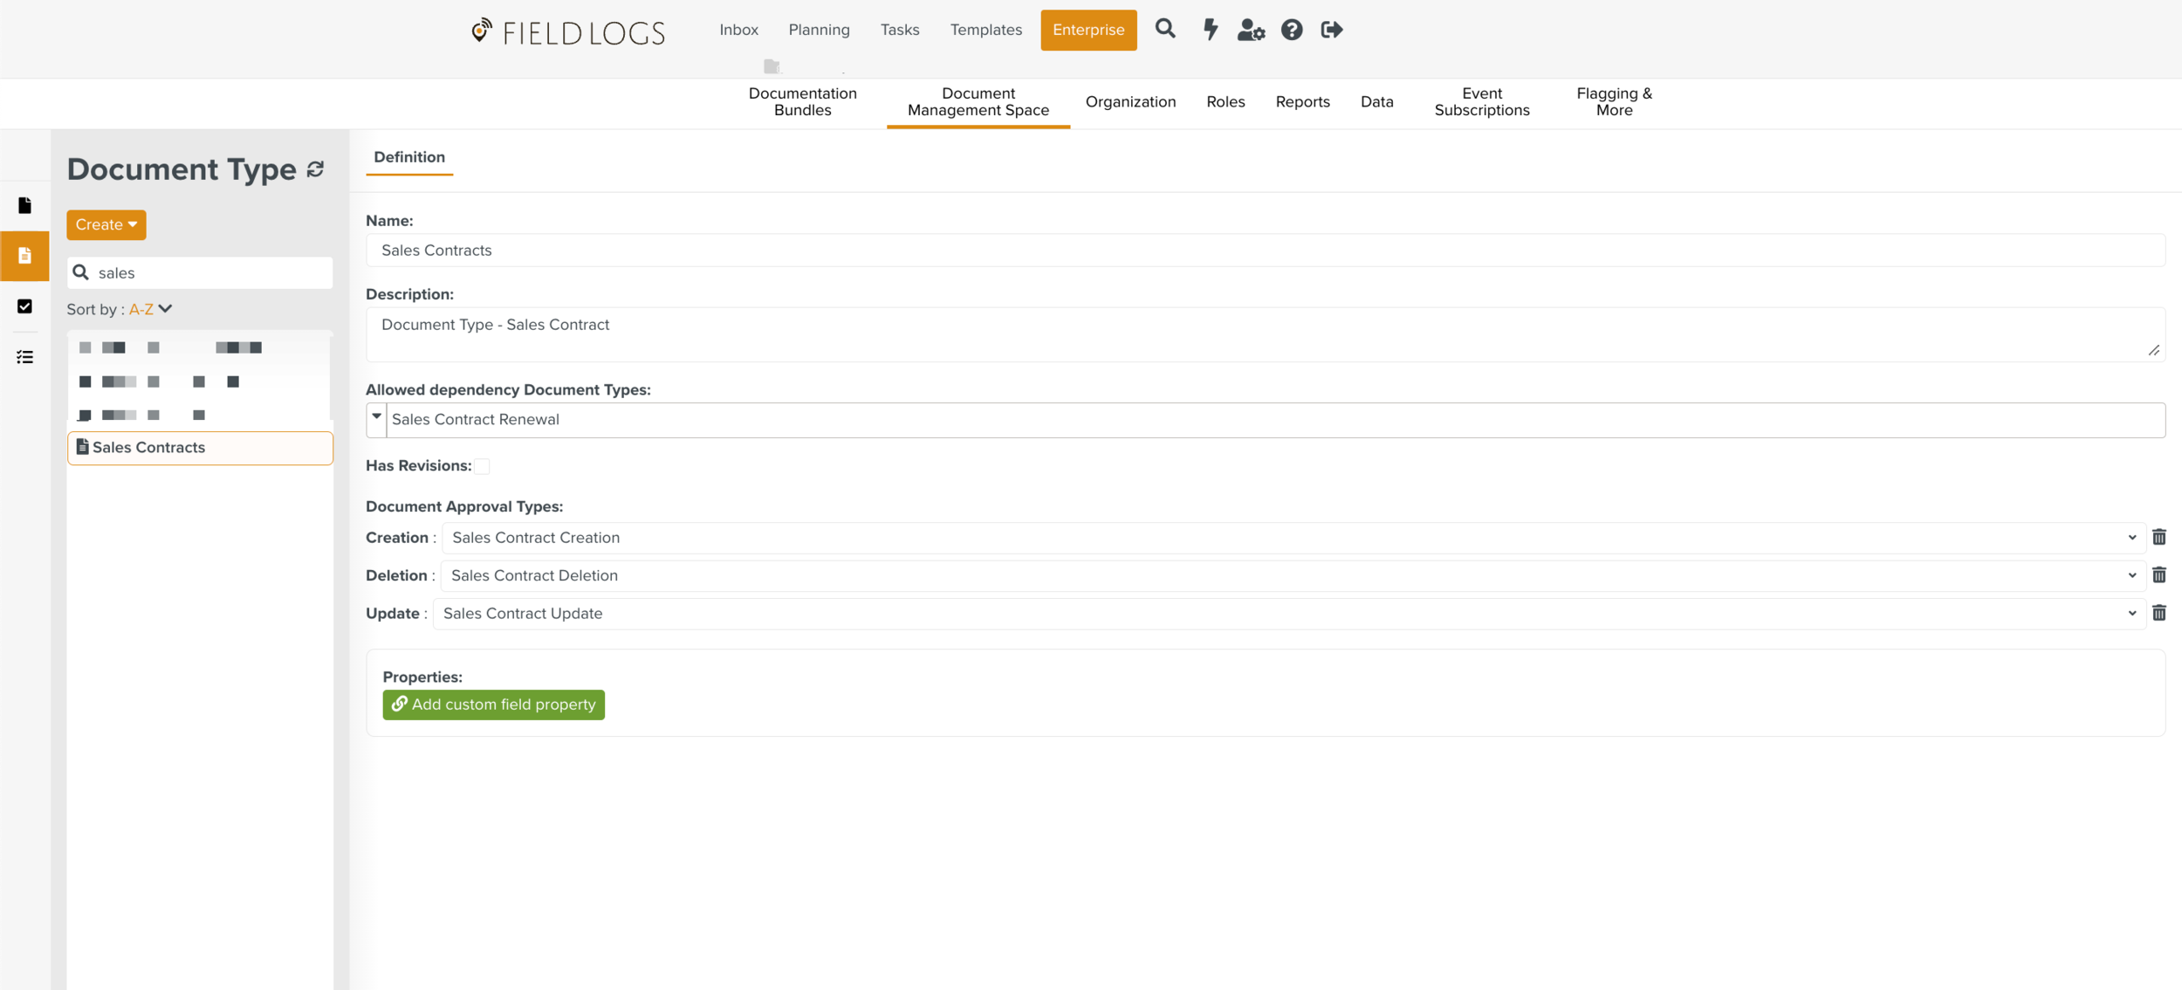This screenshot has width=2182, height=990.
Task: Toggle the Has Revisions checkbox
Action: 483,466
